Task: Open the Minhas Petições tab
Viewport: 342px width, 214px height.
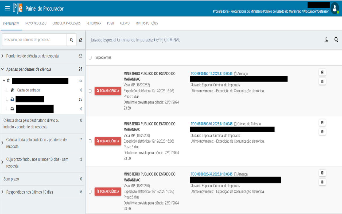Action: 147,24
